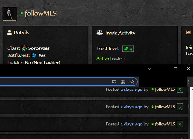Click the Details person icon

(x=10, y=32)
